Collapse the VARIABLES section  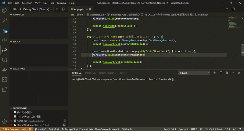tap(18, 15)
